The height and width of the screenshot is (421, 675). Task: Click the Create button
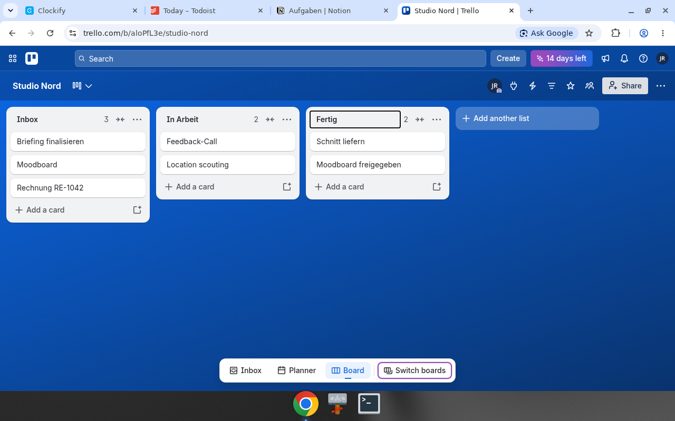pyautogui.click(x=508, y=58)
